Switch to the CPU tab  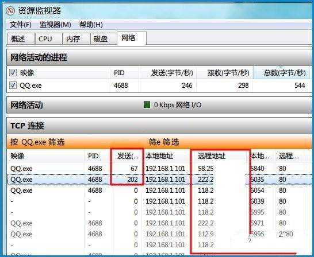(x=48, y=39)
